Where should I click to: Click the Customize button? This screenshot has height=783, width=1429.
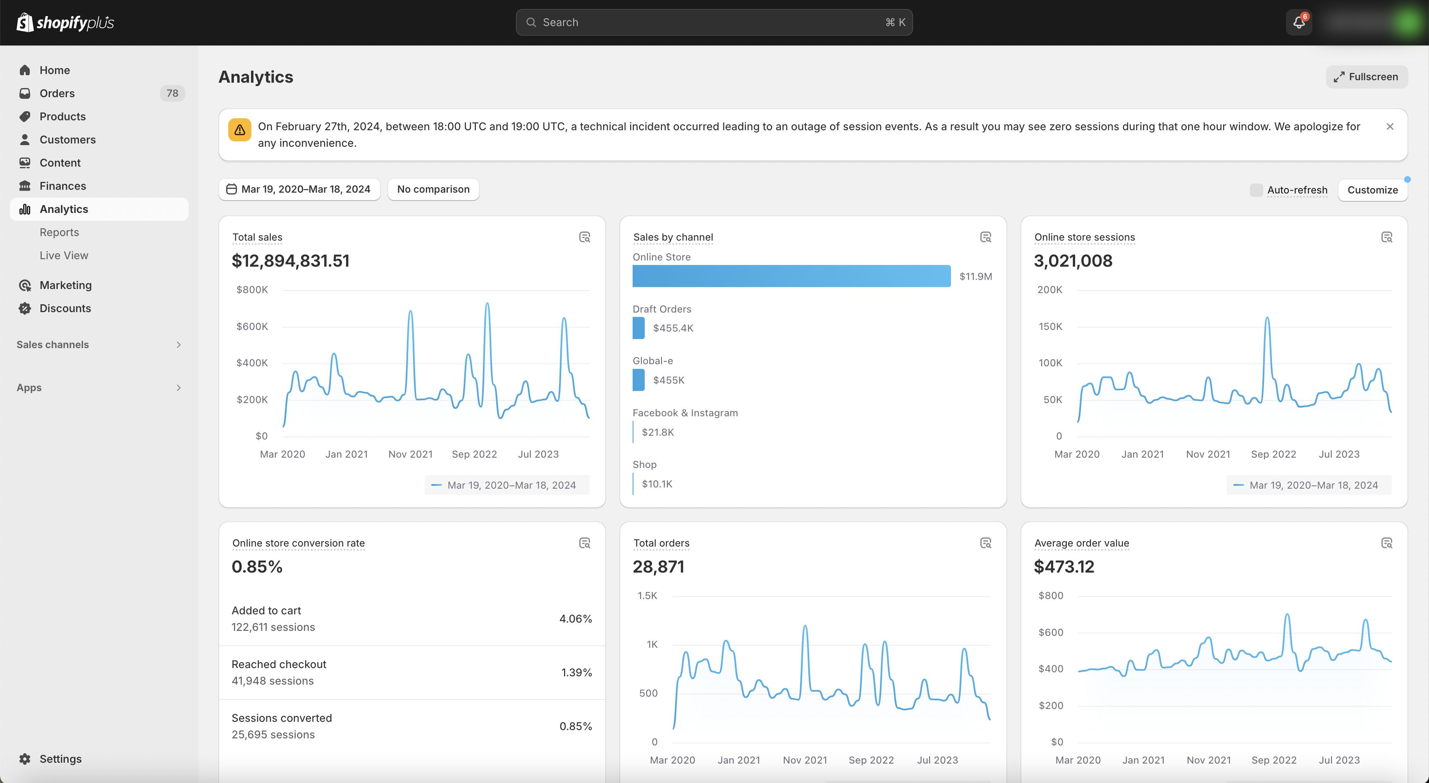(1372, 190)
